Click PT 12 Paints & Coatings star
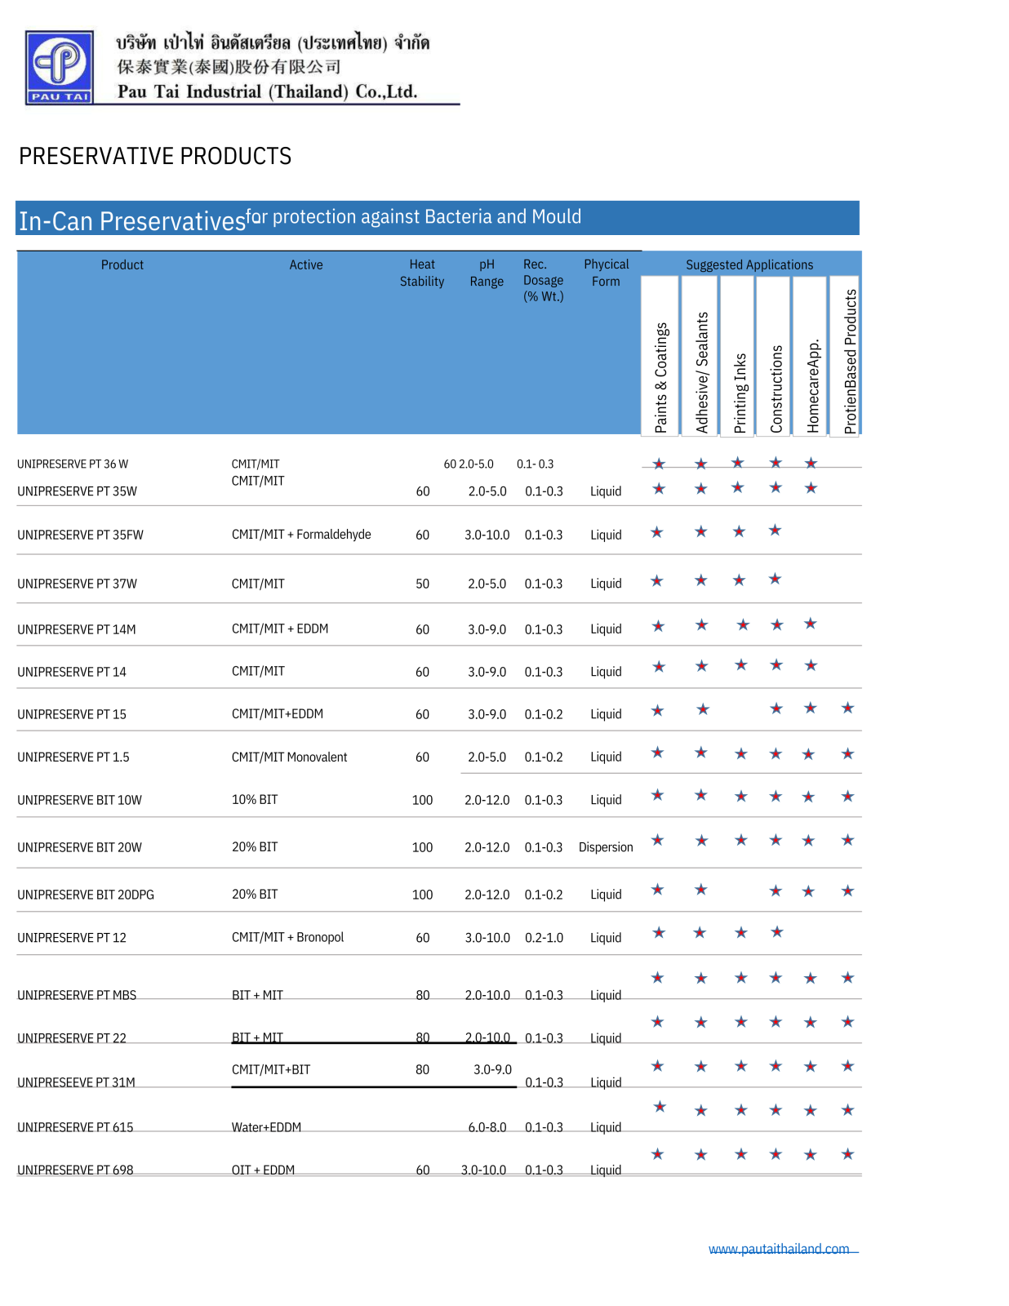 pos(659,932)
